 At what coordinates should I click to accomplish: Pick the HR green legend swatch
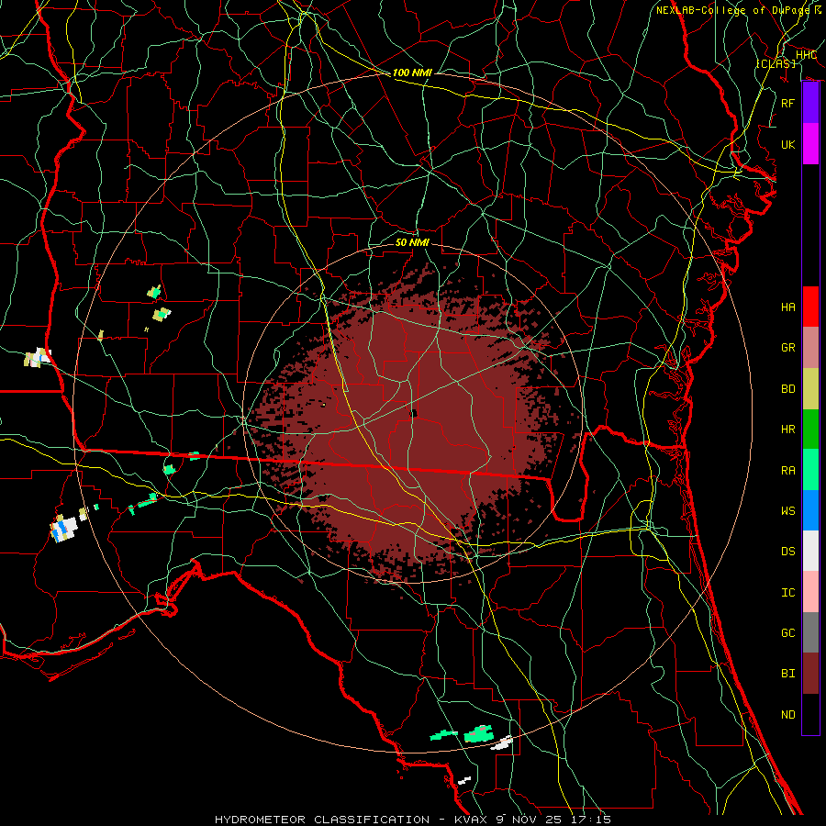pos(810,429)
